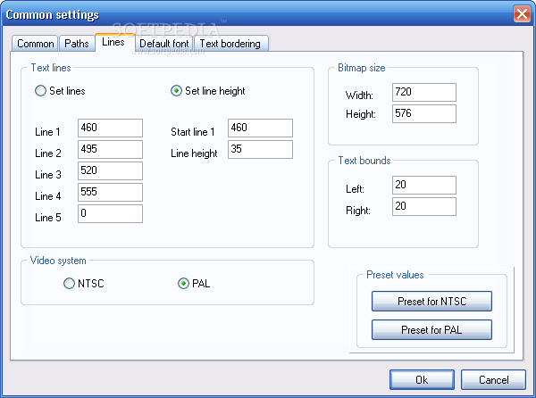Focus the Start line 1 field
The image size is (536, 398).
pyautogui.click(x=260, y=128)
